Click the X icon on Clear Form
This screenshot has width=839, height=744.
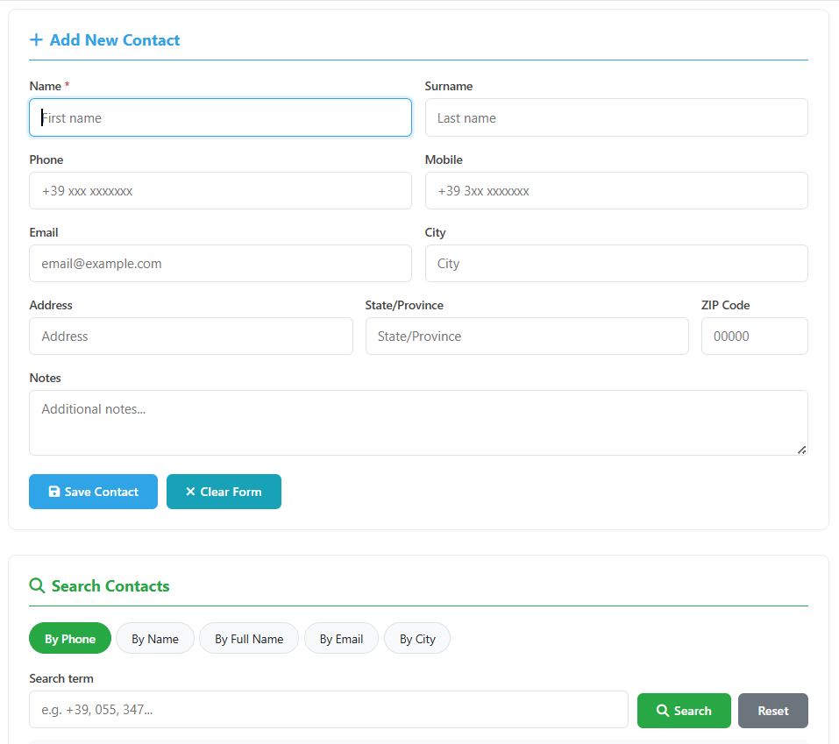191,492
